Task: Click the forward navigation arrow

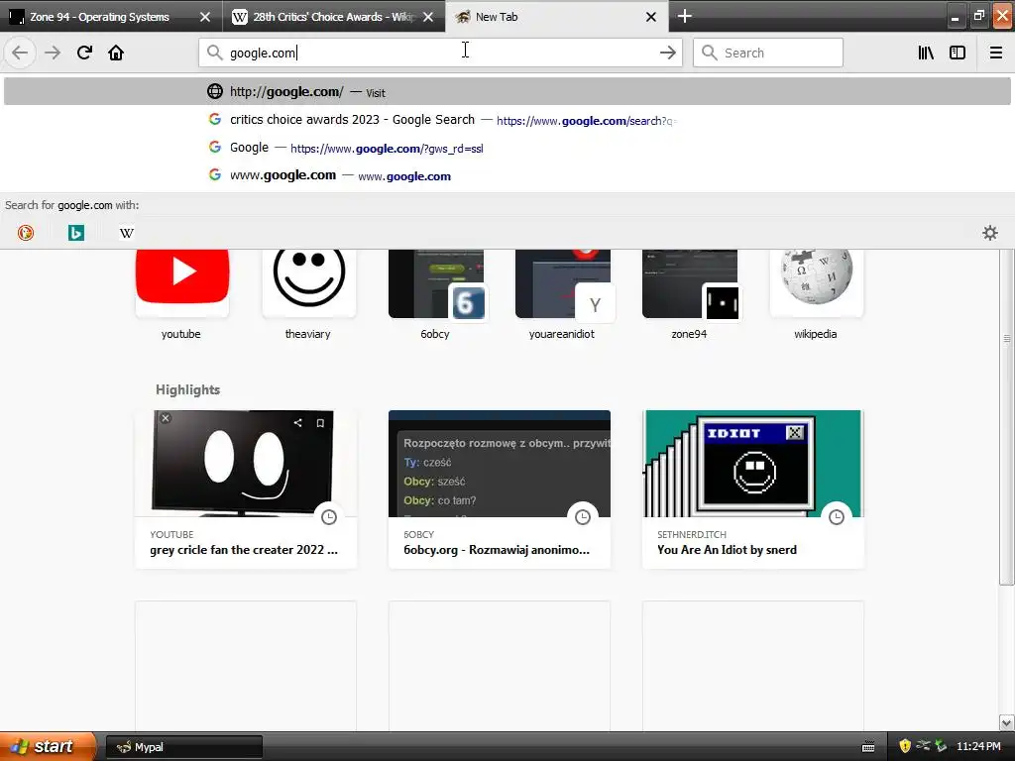Action: pos(53,53)
